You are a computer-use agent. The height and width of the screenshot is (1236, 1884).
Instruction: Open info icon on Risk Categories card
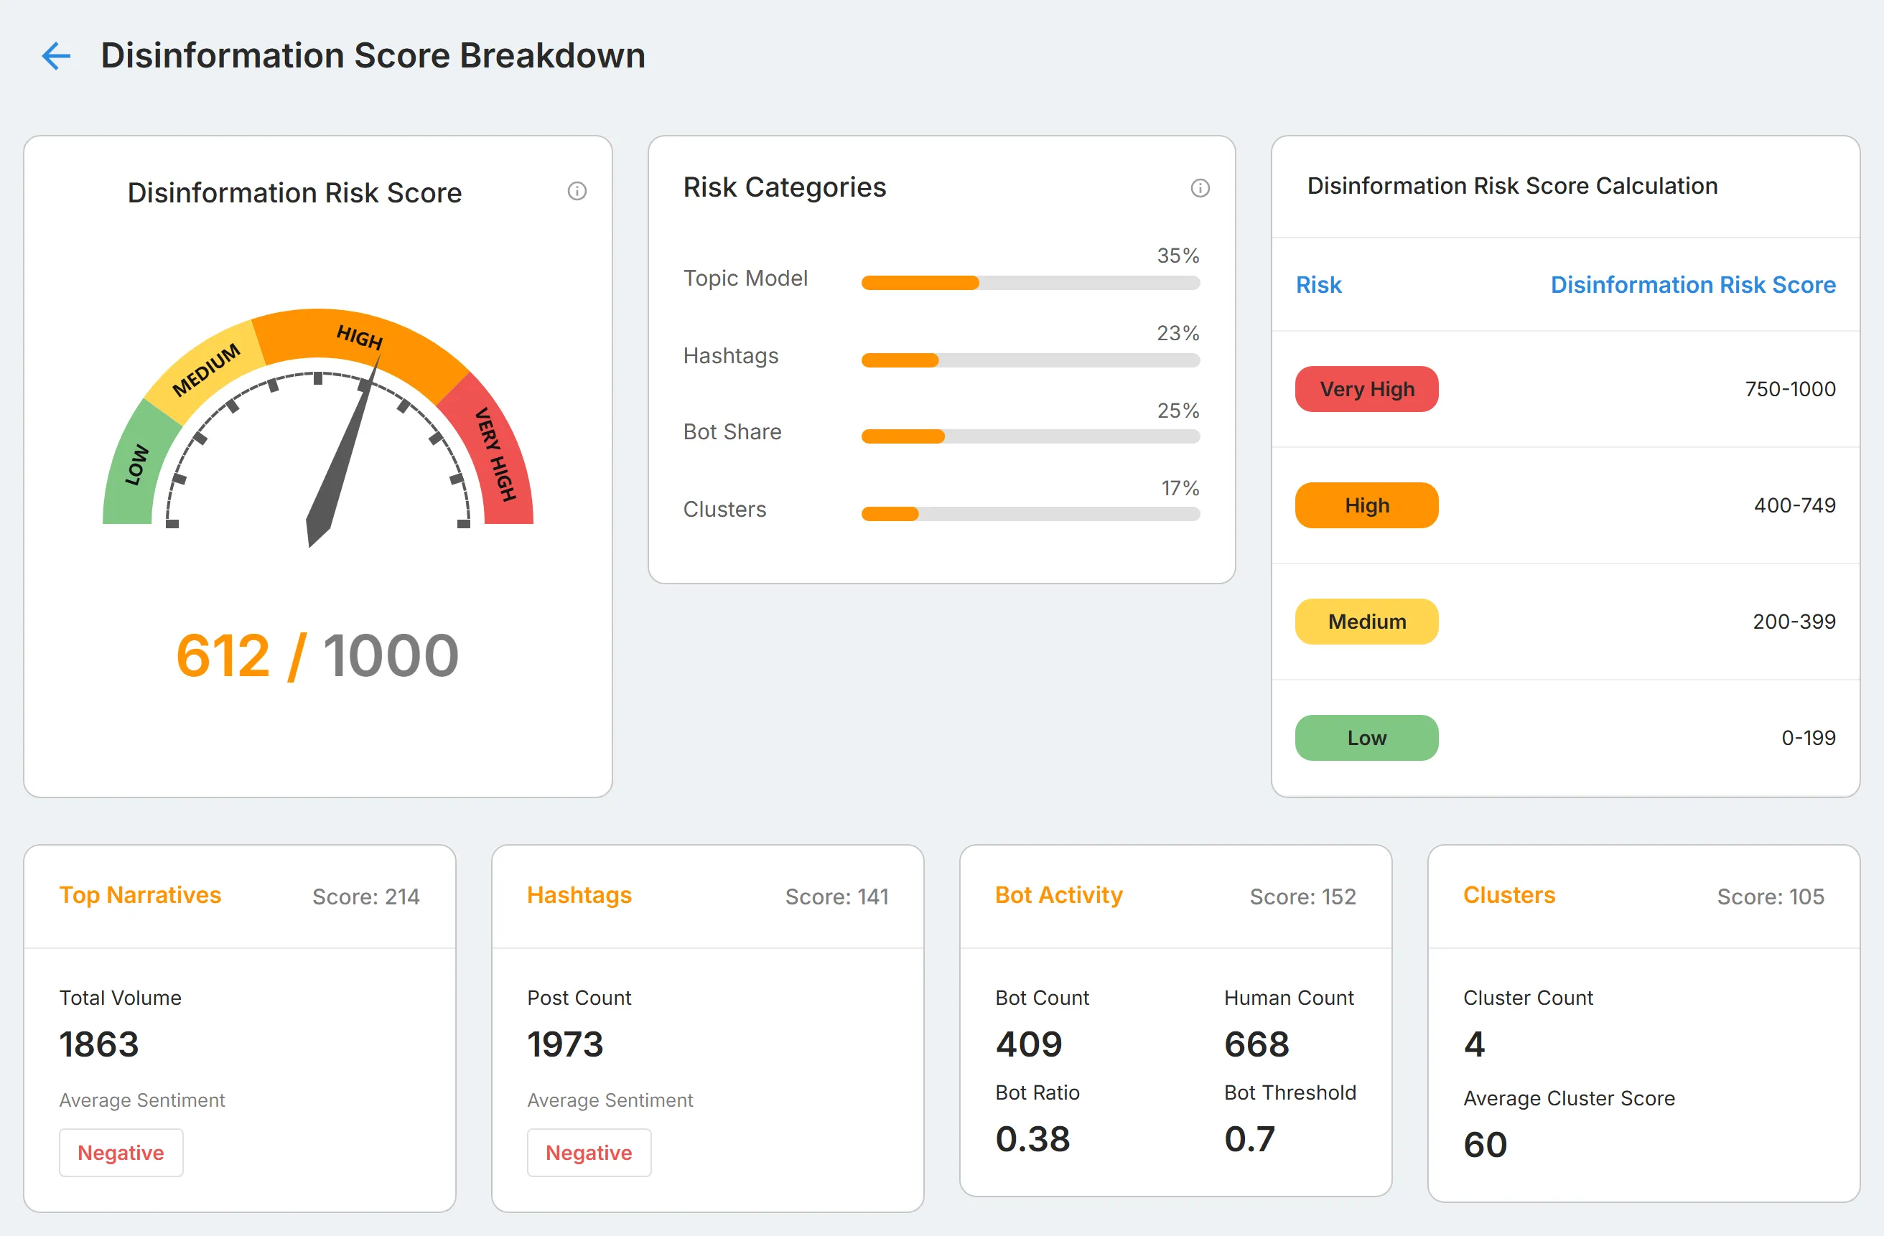coord(1200,187)
